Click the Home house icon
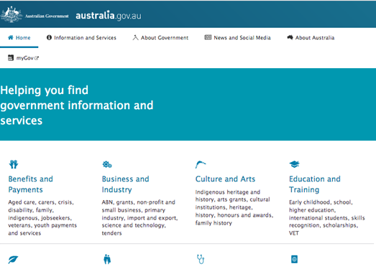Screen dimensions: 376x269 click(x=11, y=37)
